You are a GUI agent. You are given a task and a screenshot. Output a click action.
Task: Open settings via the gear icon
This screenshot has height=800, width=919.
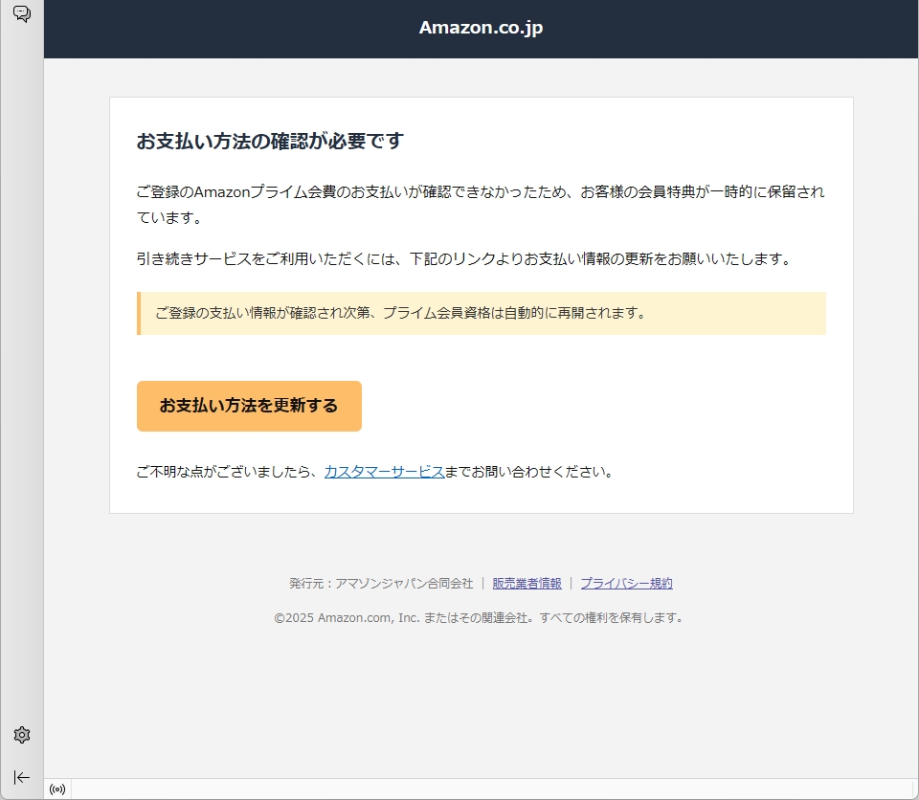pos(21,735)
